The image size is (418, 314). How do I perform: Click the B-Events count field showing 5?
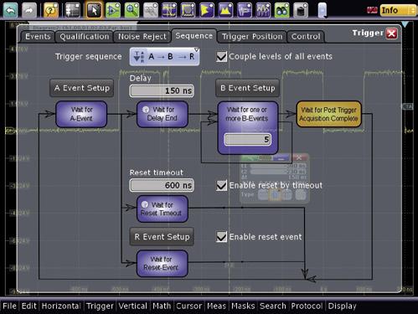tap(247, 139)
